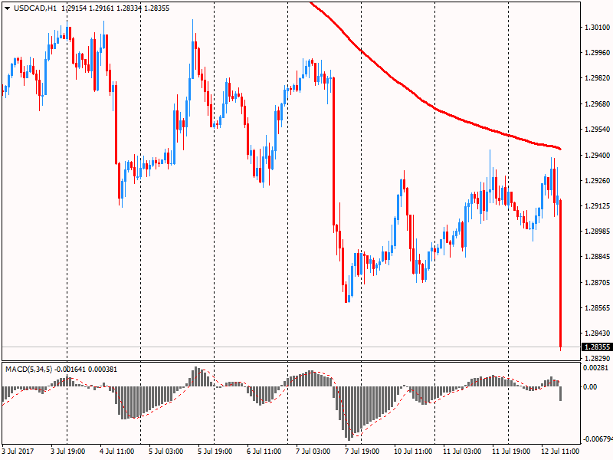Screen dimensions: 613x460
Task: Click the 1.28290 price axis label
Action: coord(597,359)
